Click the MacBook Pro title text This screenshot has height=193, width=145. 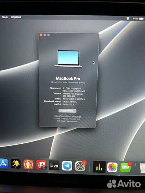(x=68, y=78)
